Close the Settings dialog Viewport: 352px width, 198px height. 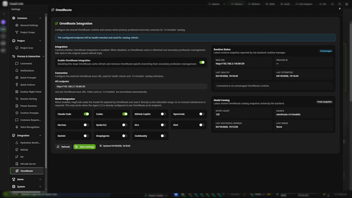tap(340, 8)
